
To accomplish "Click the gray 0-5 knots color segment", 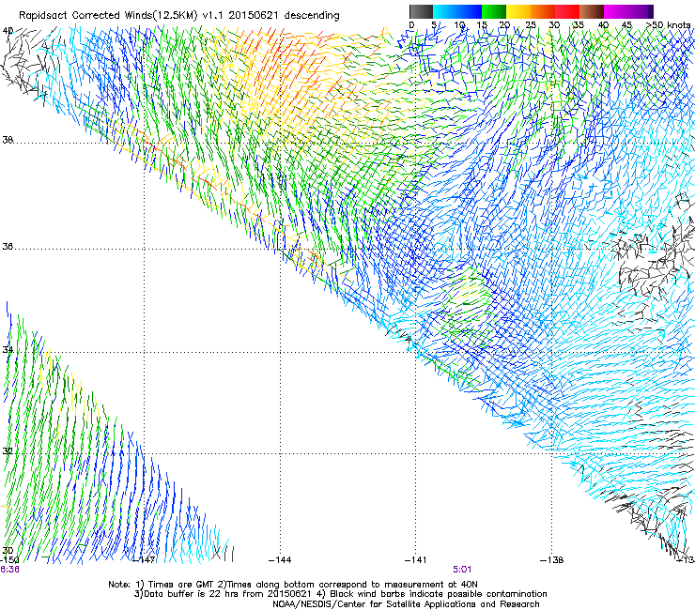I will click(x=421, y=11).
